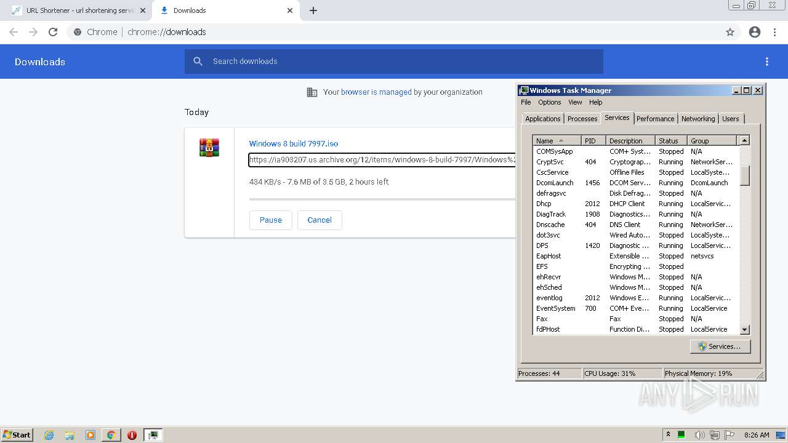Close the Downloads tab
Viewport: 788px width, 443px height.
(x=291, y=10)
